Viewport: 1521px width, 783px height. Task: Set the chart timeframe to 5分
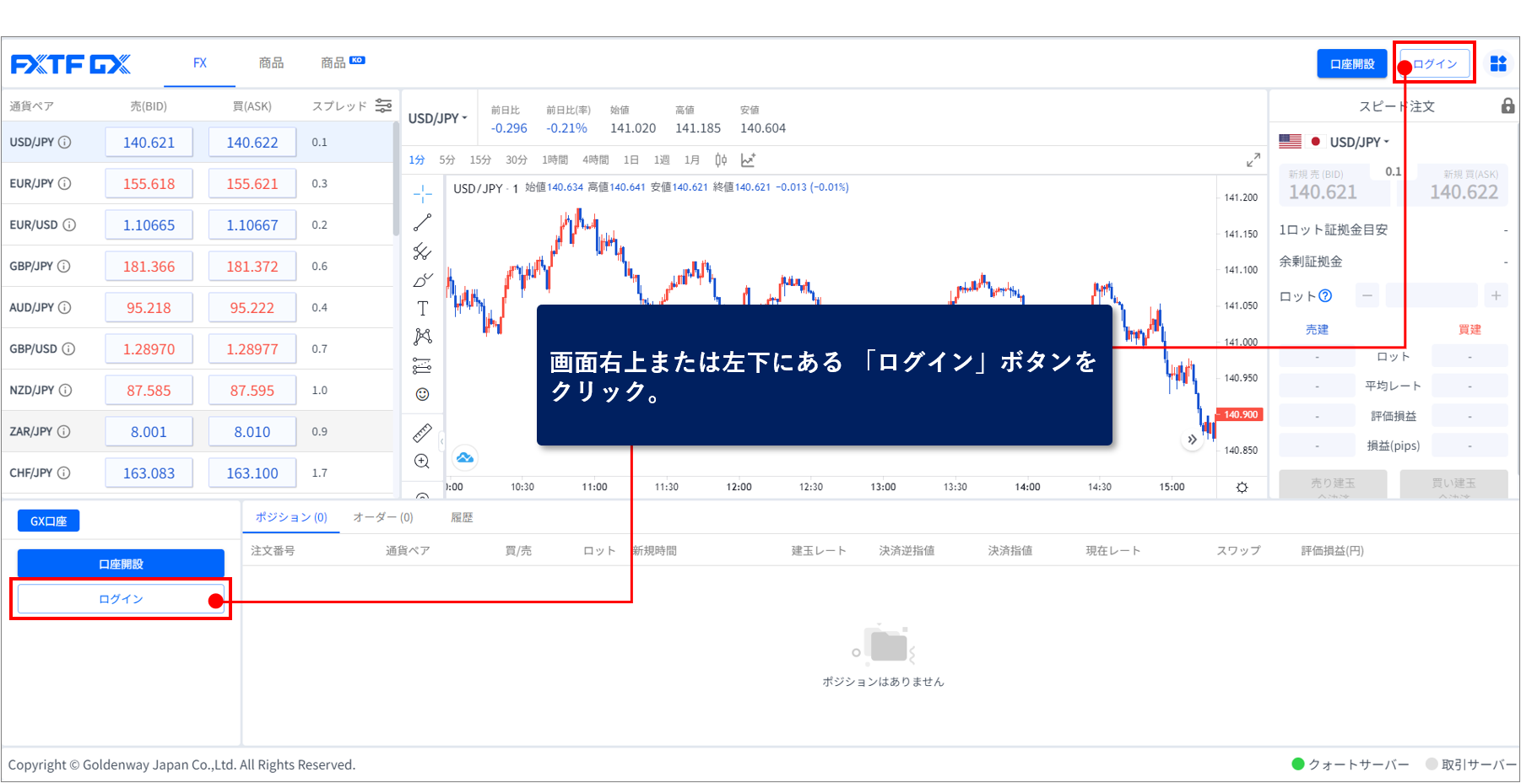[447, 160]
